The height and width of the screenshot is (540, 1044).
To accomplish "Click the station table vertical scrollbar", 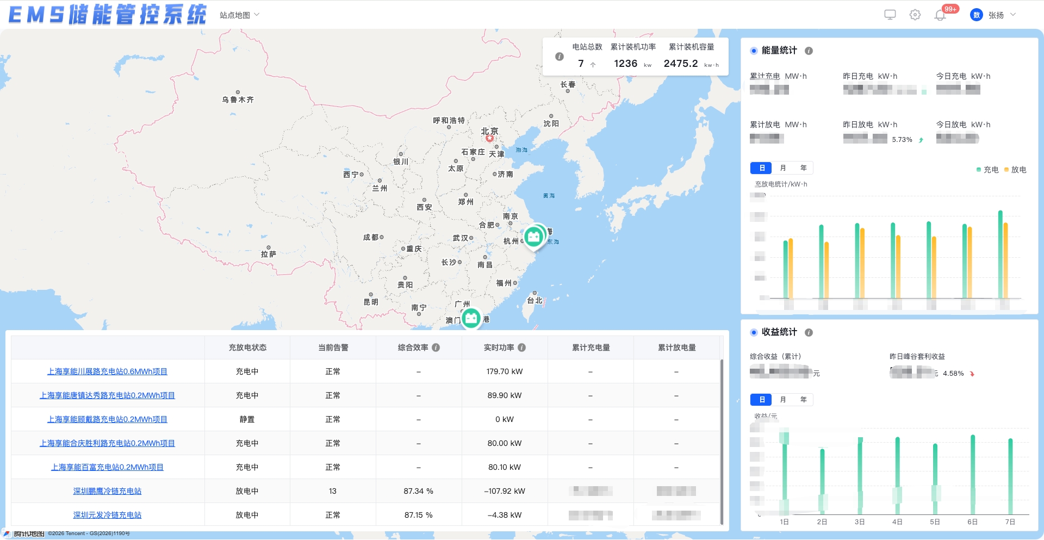I will click(x=722, y=441).
